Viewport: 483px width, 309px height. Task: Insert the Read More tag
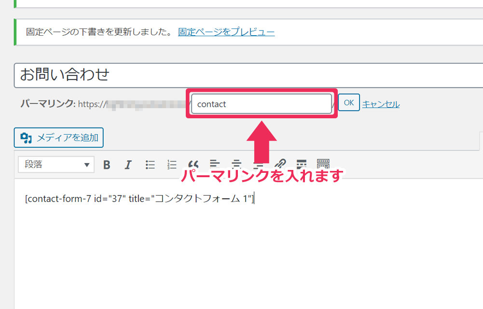302,165
